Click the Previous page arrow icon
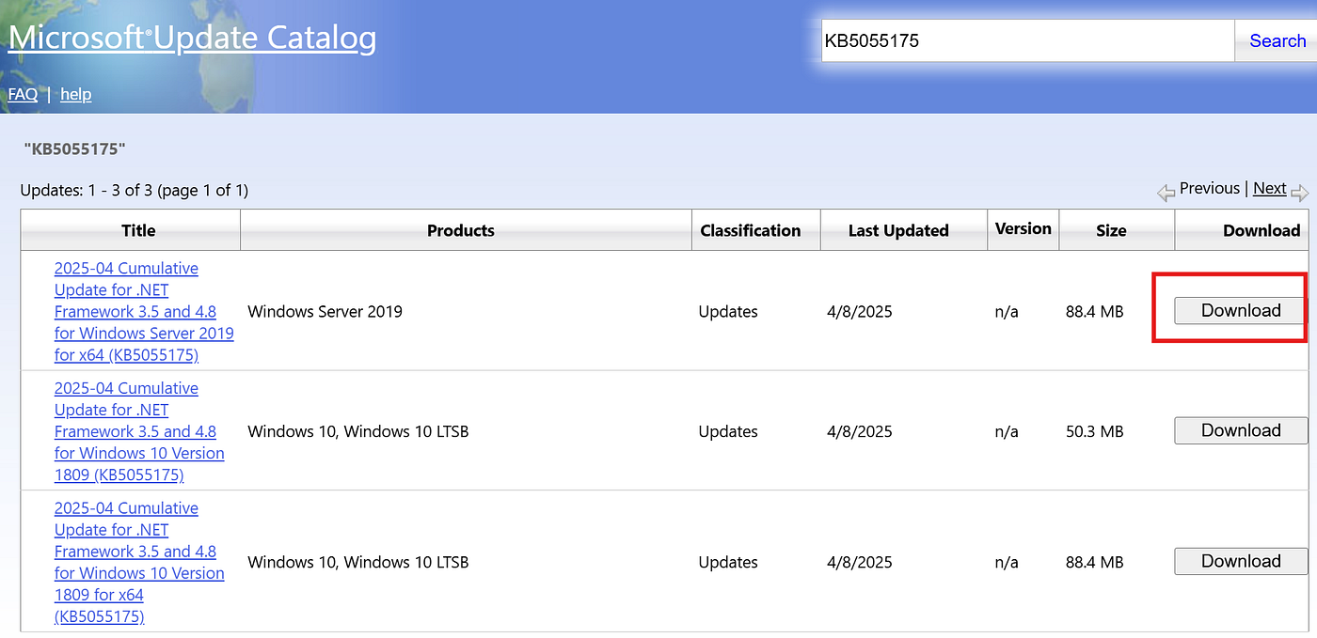Screen dimensions: 1317x638 [1166, 193]
